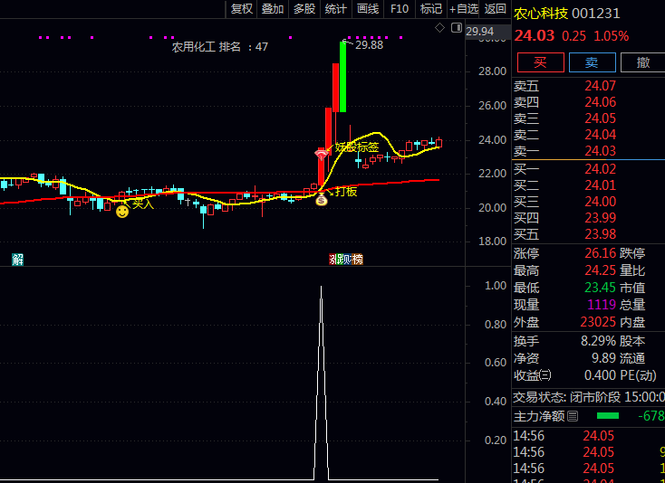Click the 撤 cancel order button
Image resolution: width=665 pixels, height=483 pixels.
coord(643,62)
